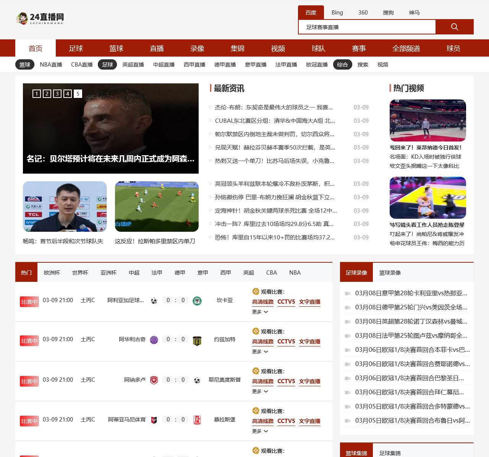Viewport: 489px width, 457px height.
Task: Click the 阿利亚加足球 team soccer ball icon
Action: pos(154,301)
